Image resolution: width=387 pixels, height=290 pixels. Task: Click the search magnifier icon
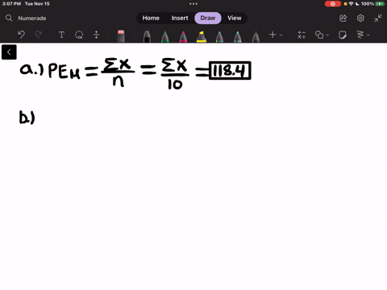tap(9, 18)
